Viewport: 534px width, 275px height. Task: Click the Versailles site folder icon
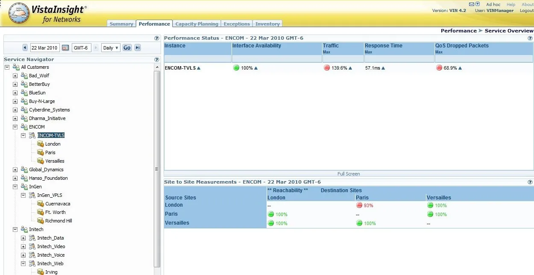[41, 161]
